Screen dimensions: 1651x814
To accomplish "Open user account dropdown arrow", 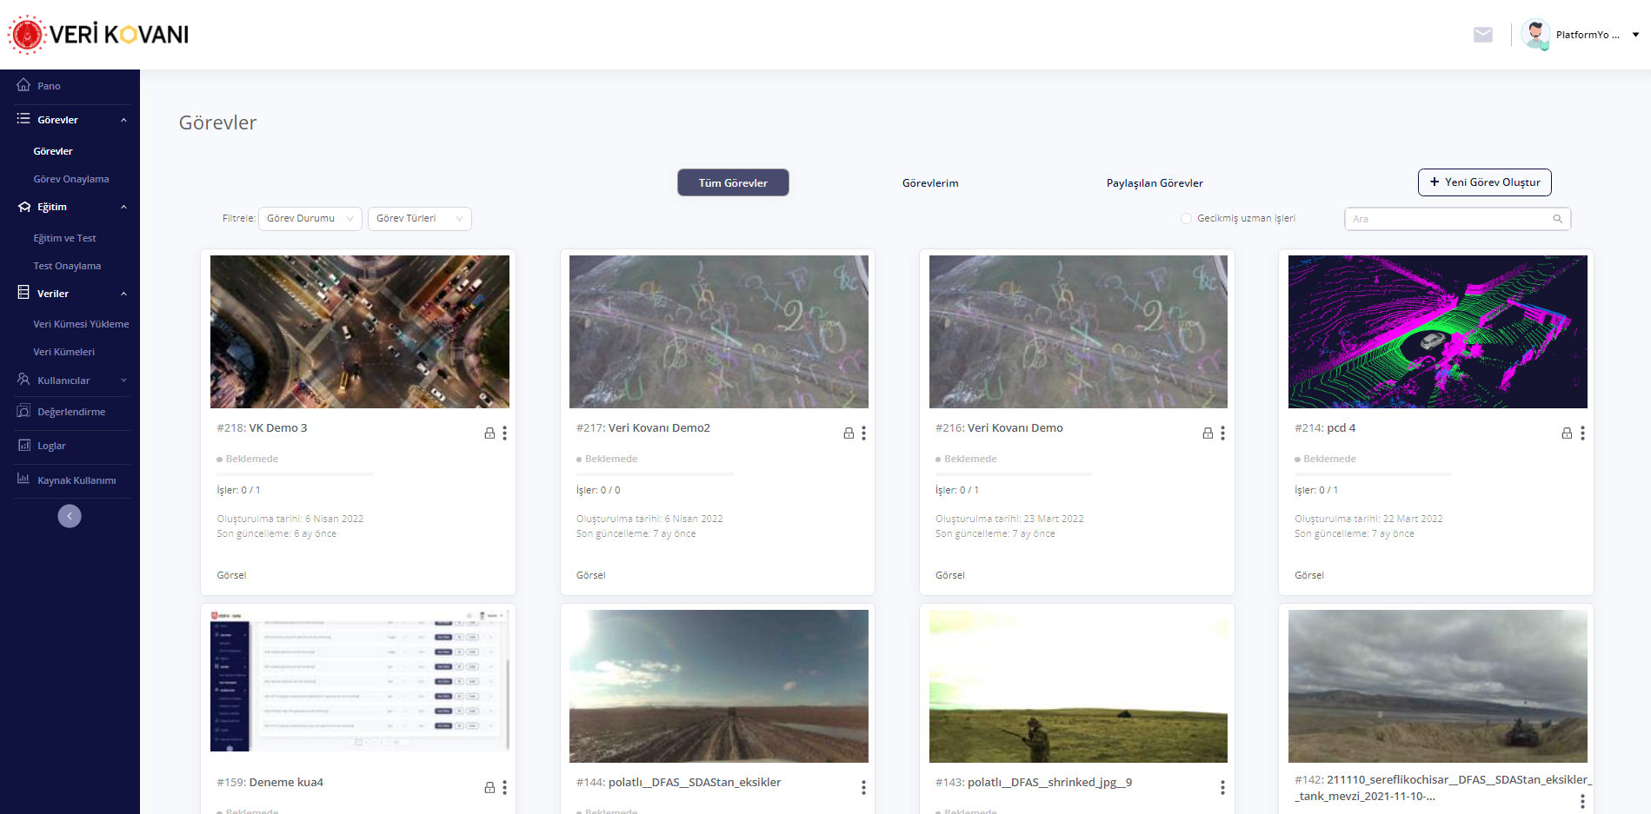I will pos(1635,35).
